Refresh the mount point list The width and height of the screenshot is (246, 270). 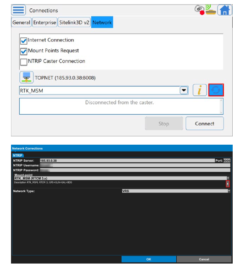pyautogui.click(x=216, y=90)
